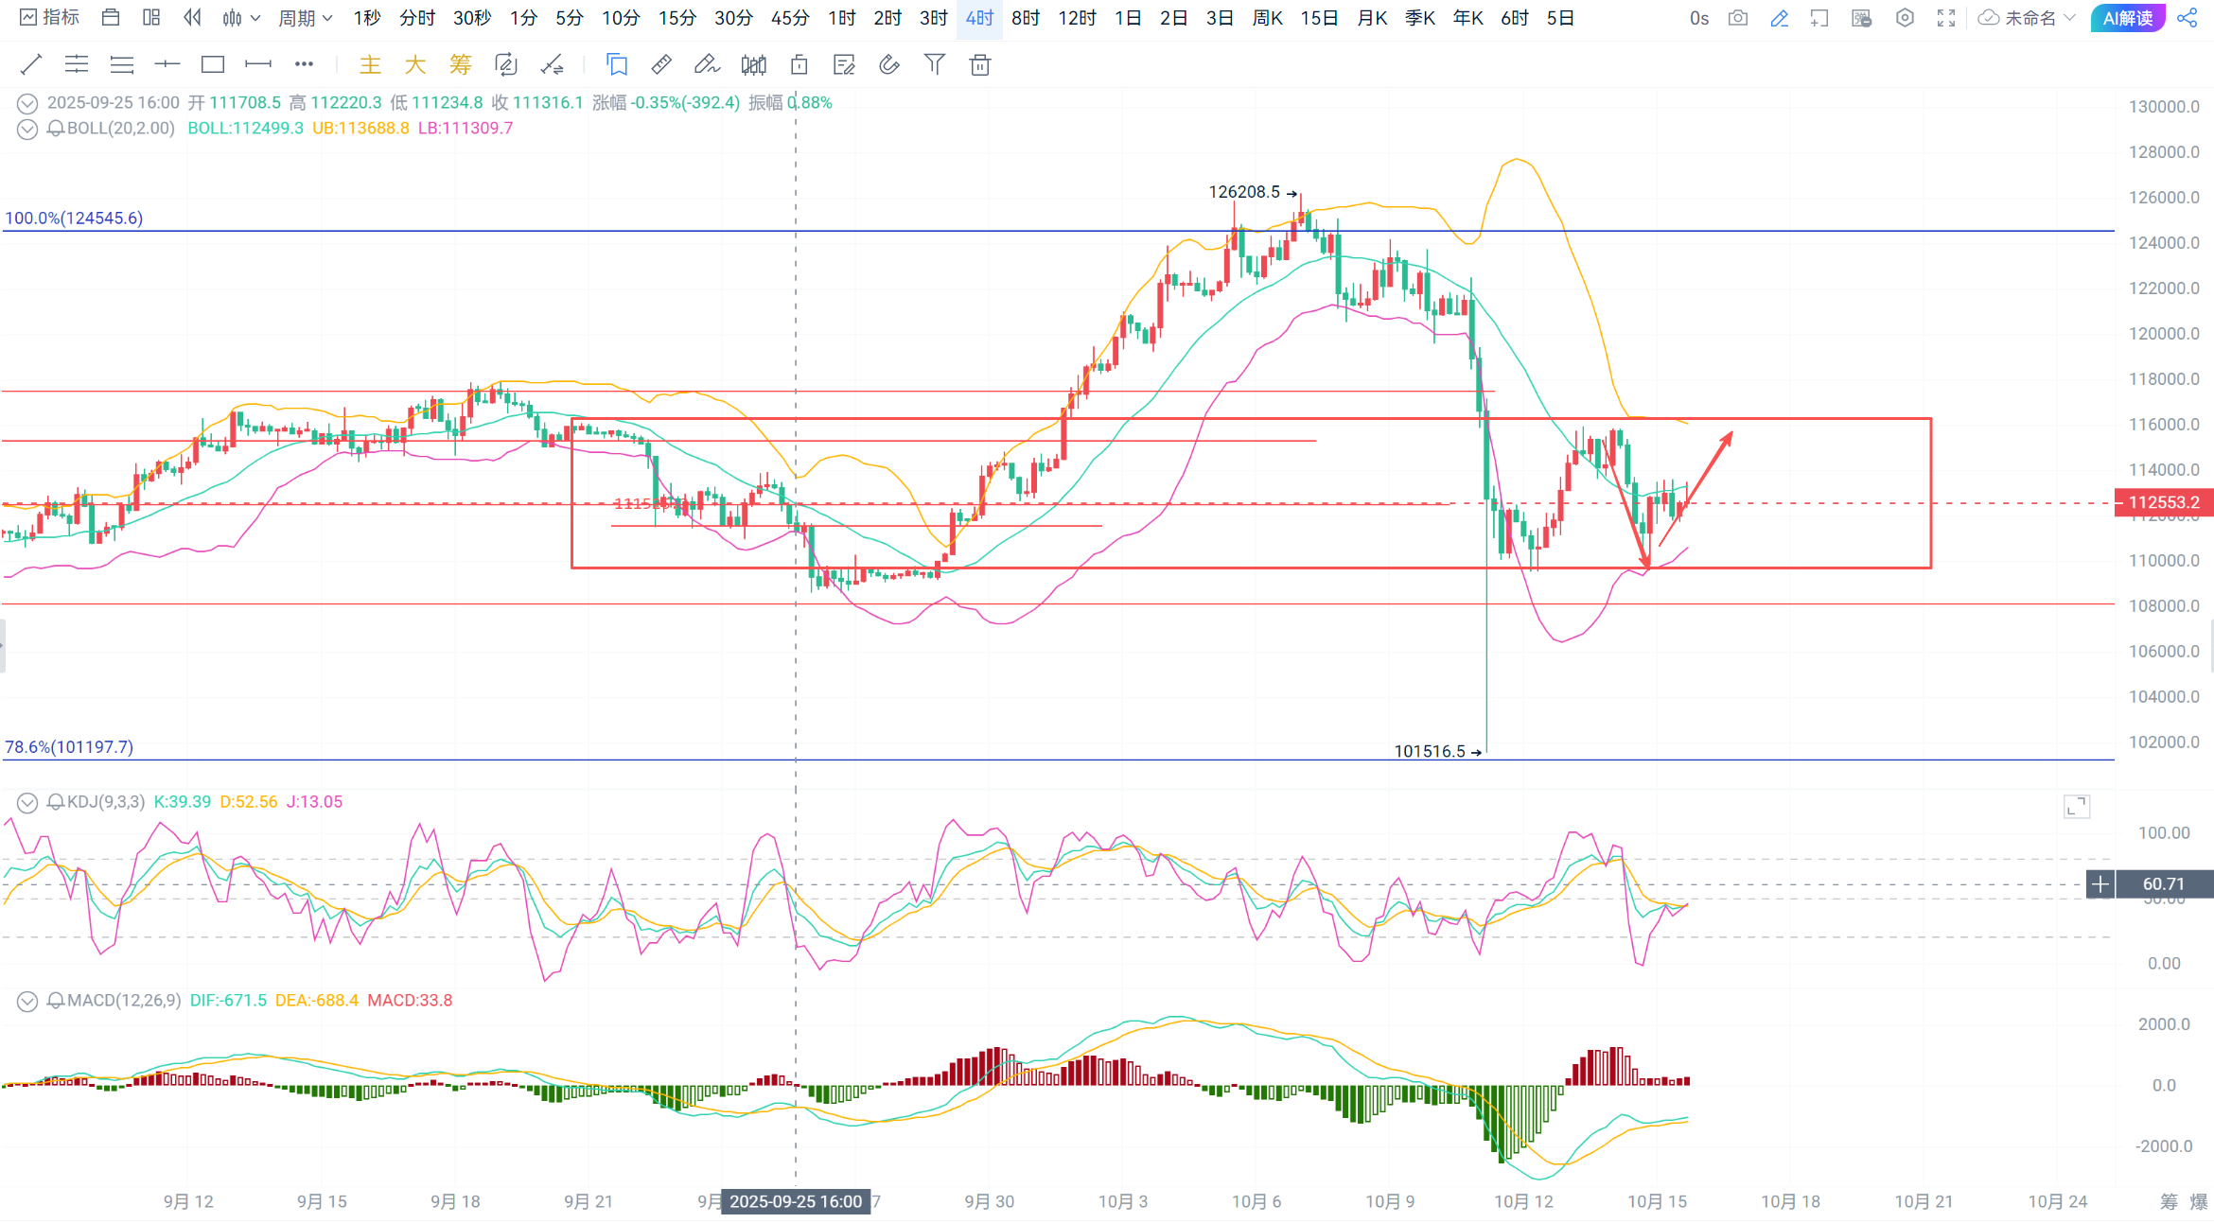Open the candlestick chart type dropdown
The image size is (2214, 1223).
[x=240, y=18]
